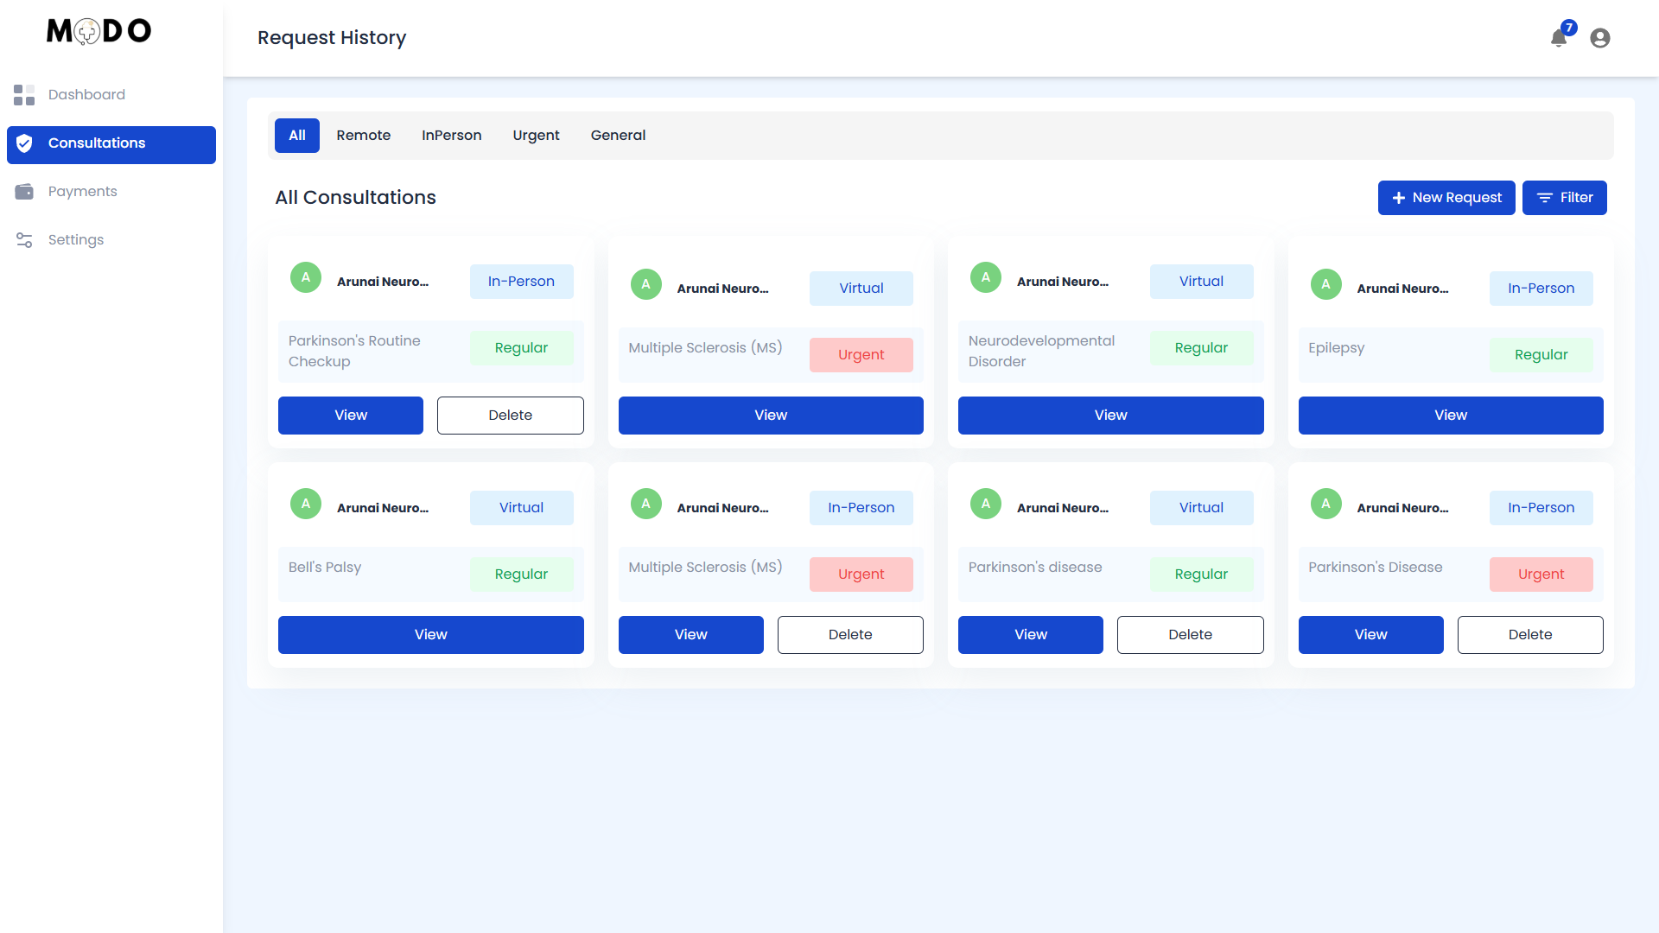Open Dashboard from the sidebar
Viewport: 1659px width, 933px height.
point(86,95)
